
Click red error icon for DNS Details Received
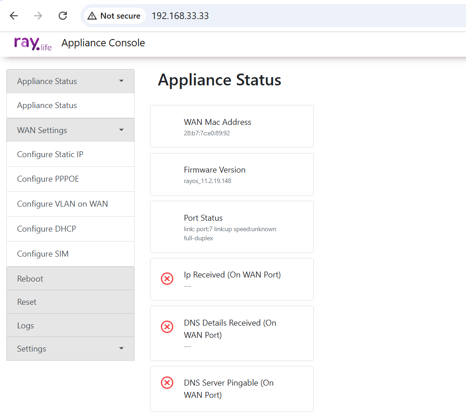(167, 327)
